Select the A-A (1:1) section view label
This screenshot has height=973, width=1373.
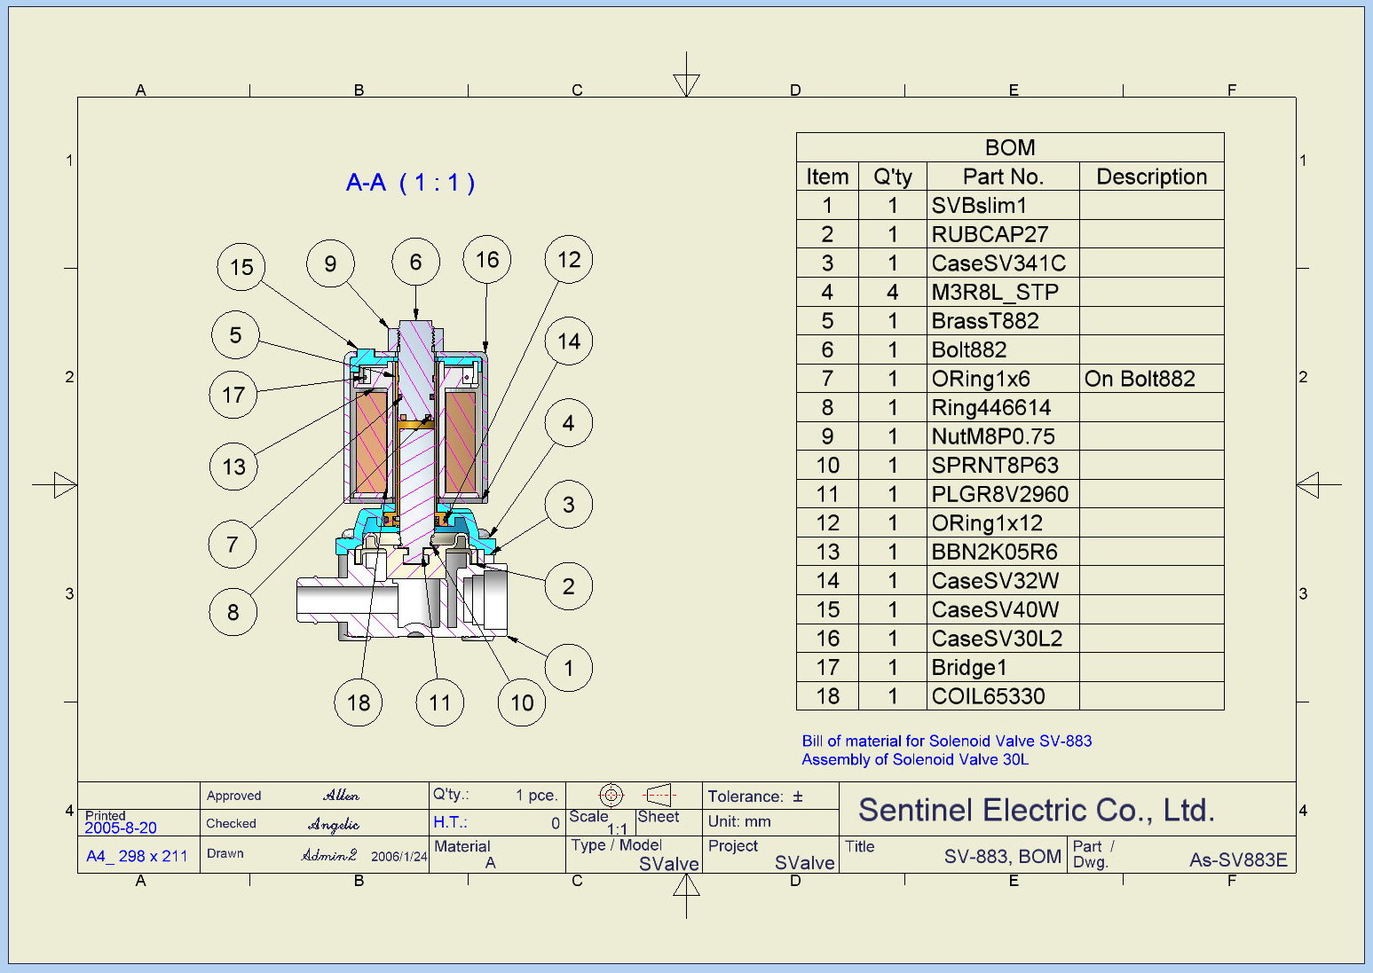point(410,183)
